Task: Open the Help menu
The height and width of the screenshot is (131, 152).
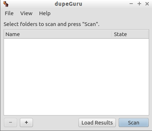Action: [x=45, y=13]
